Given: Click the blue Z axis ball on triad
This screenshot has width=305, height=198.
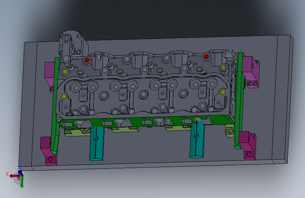Looking at the screenshot, I should 20,173.
